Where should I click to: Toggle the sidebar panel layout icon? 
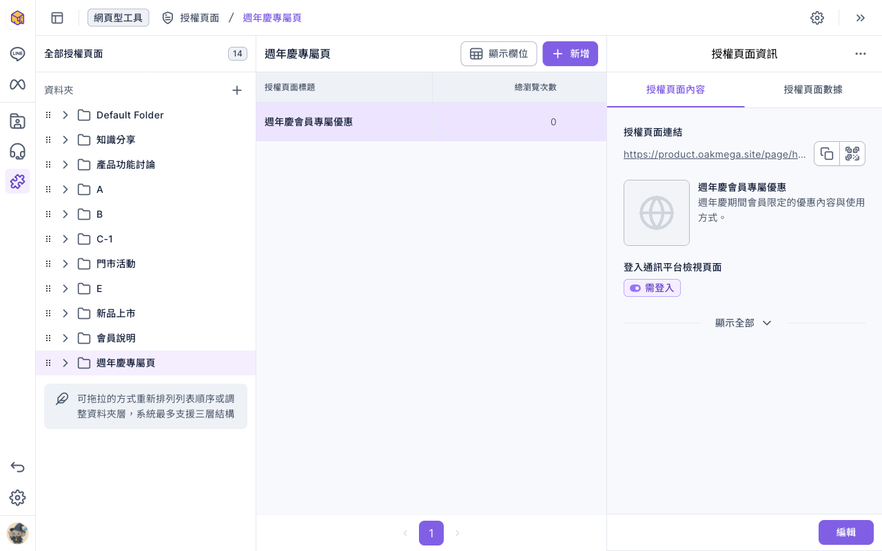point(57,18)
